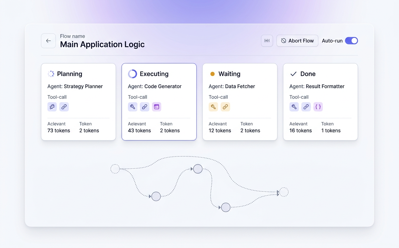Image resolution: width=399 pixels, height=248 pixels.
Task: Click the "1 tokens" value in Done card
Action: coord(331,131)
